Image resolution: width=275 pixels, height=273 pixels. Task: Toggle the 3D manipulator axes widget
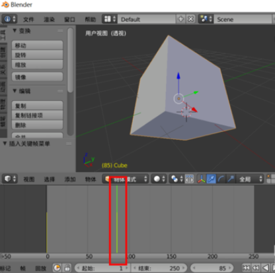201,179
